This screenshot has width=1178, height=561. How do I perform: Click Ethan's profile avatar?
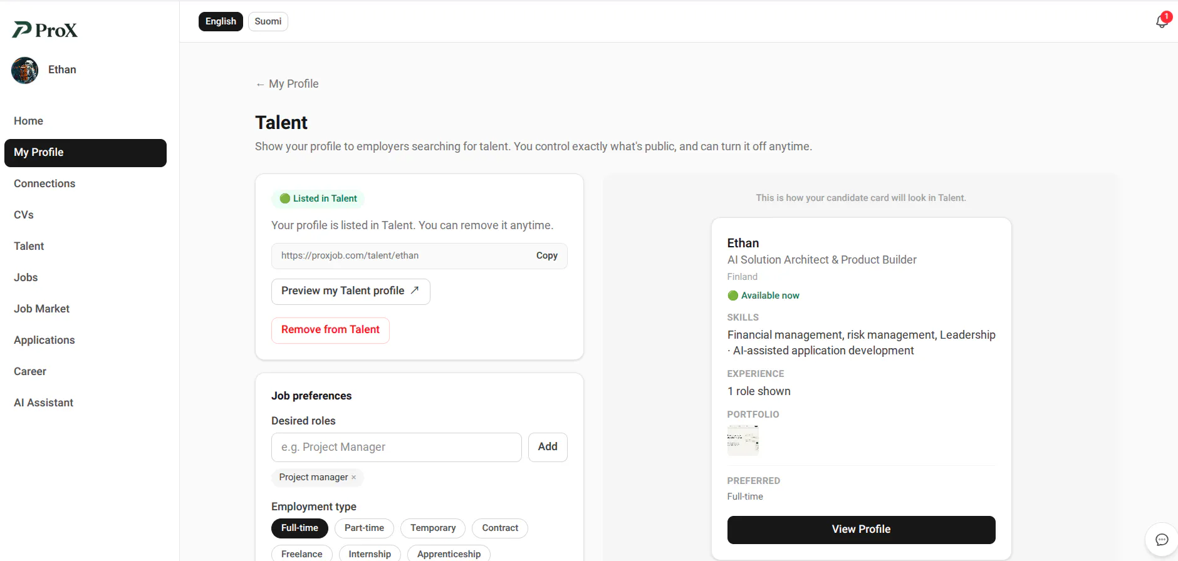pos(25,70)
